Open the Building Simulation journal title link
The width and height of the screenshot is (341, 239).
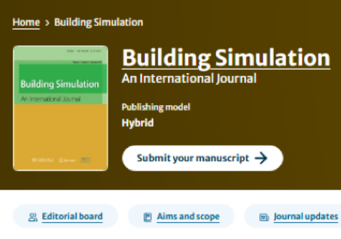(226, 58)
